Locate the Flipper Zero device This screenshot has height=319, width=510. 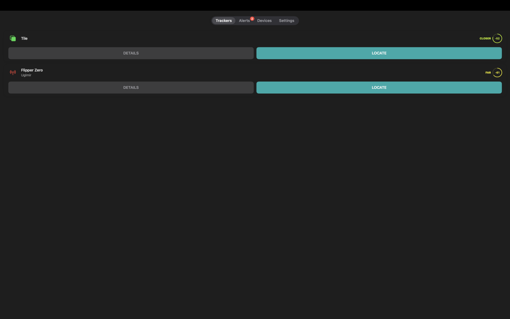(379, 88)
